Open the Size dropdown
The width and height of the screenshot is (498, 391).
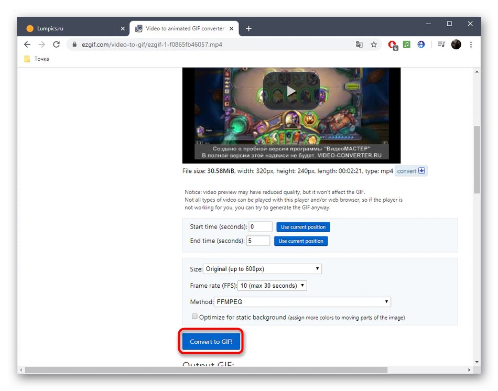click(x=262, y=269)
